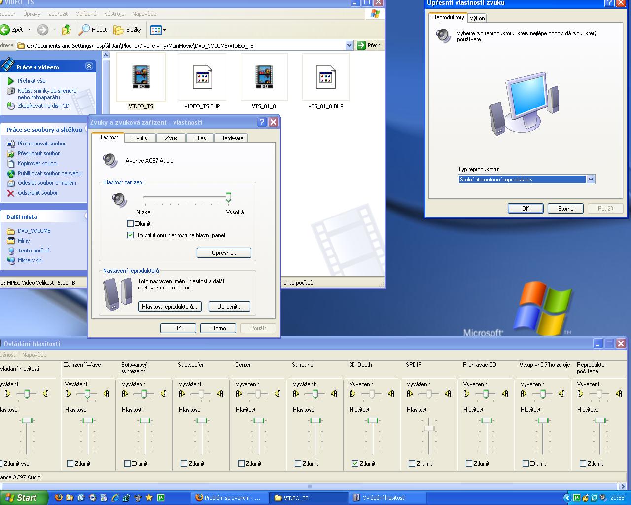Image resolution: width=631 pixels, height=505 pixels.
Task: Click Odstranit soubor delete icon
Action: (x=11, y=193)
